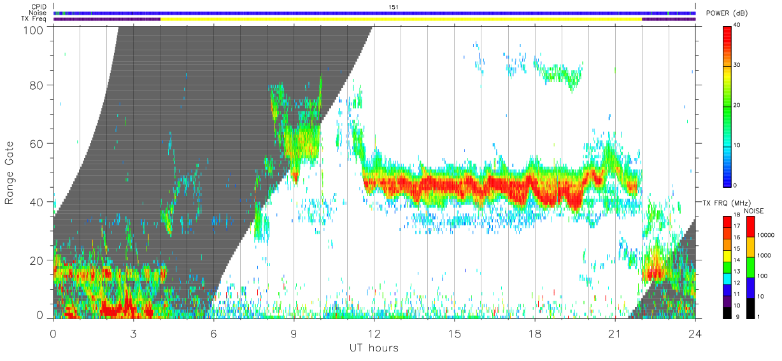The width and height of the screenshot is (782, 361).
Task: Click UT hour tick label 21
Action: (x=615, y=334)
